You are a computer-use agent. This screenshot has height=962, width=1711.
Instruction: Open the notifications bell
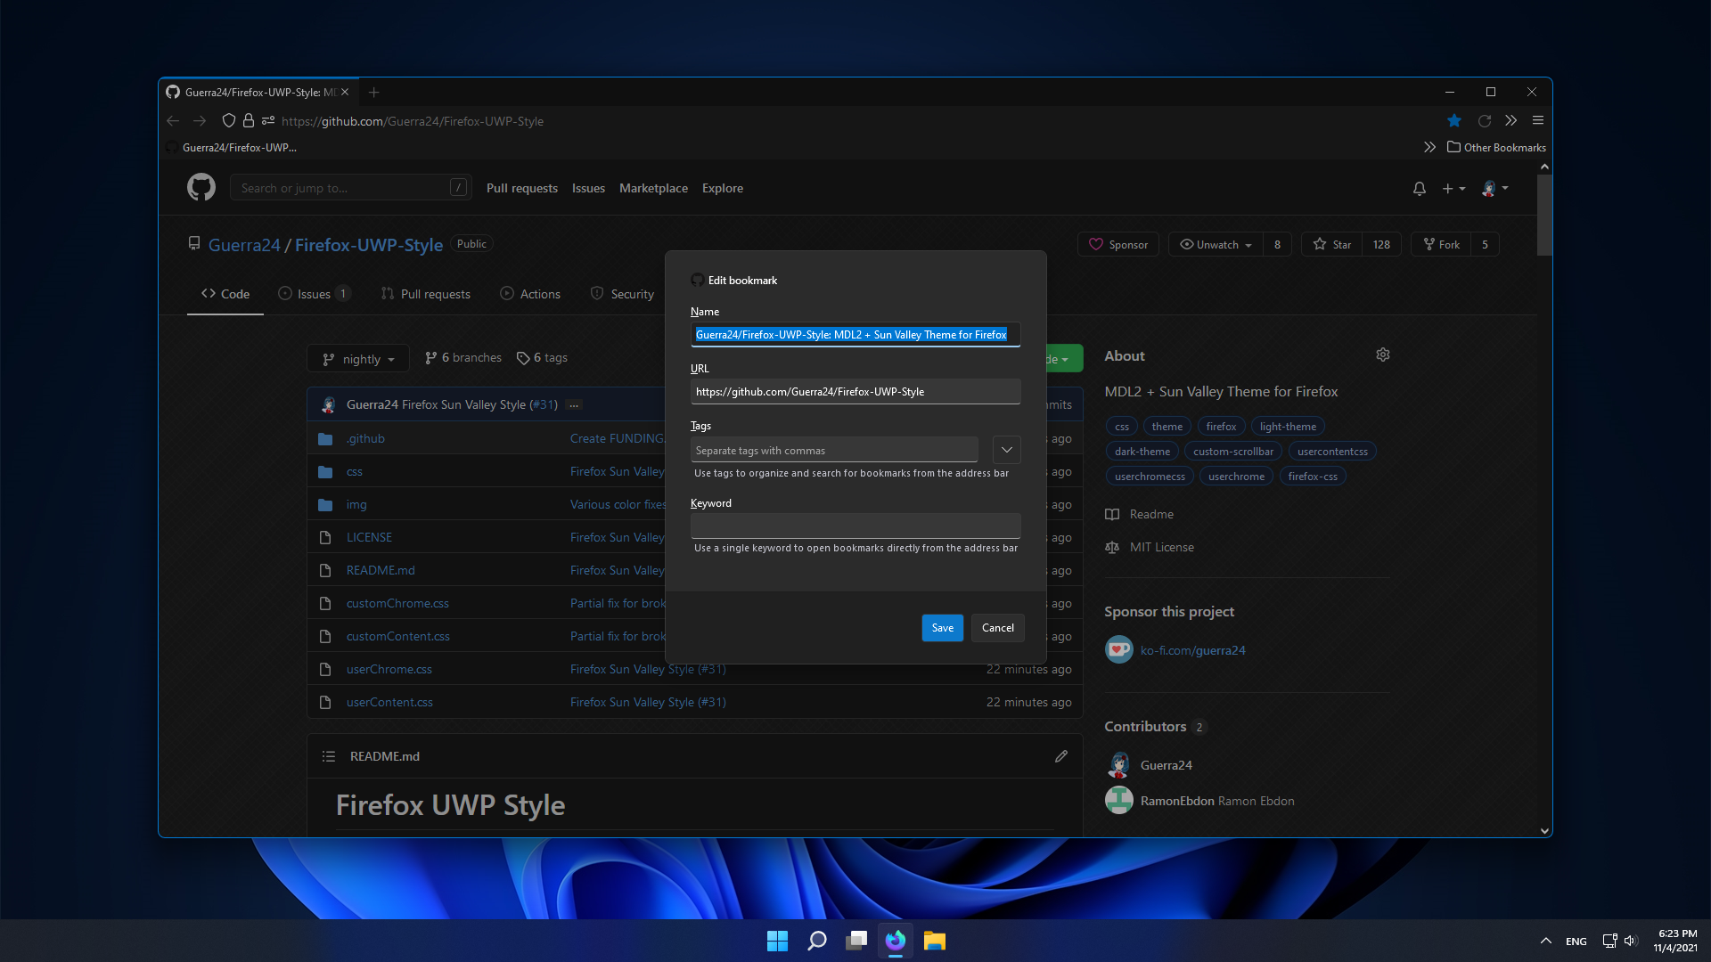pyautogui.click(x=1420, y=189)
